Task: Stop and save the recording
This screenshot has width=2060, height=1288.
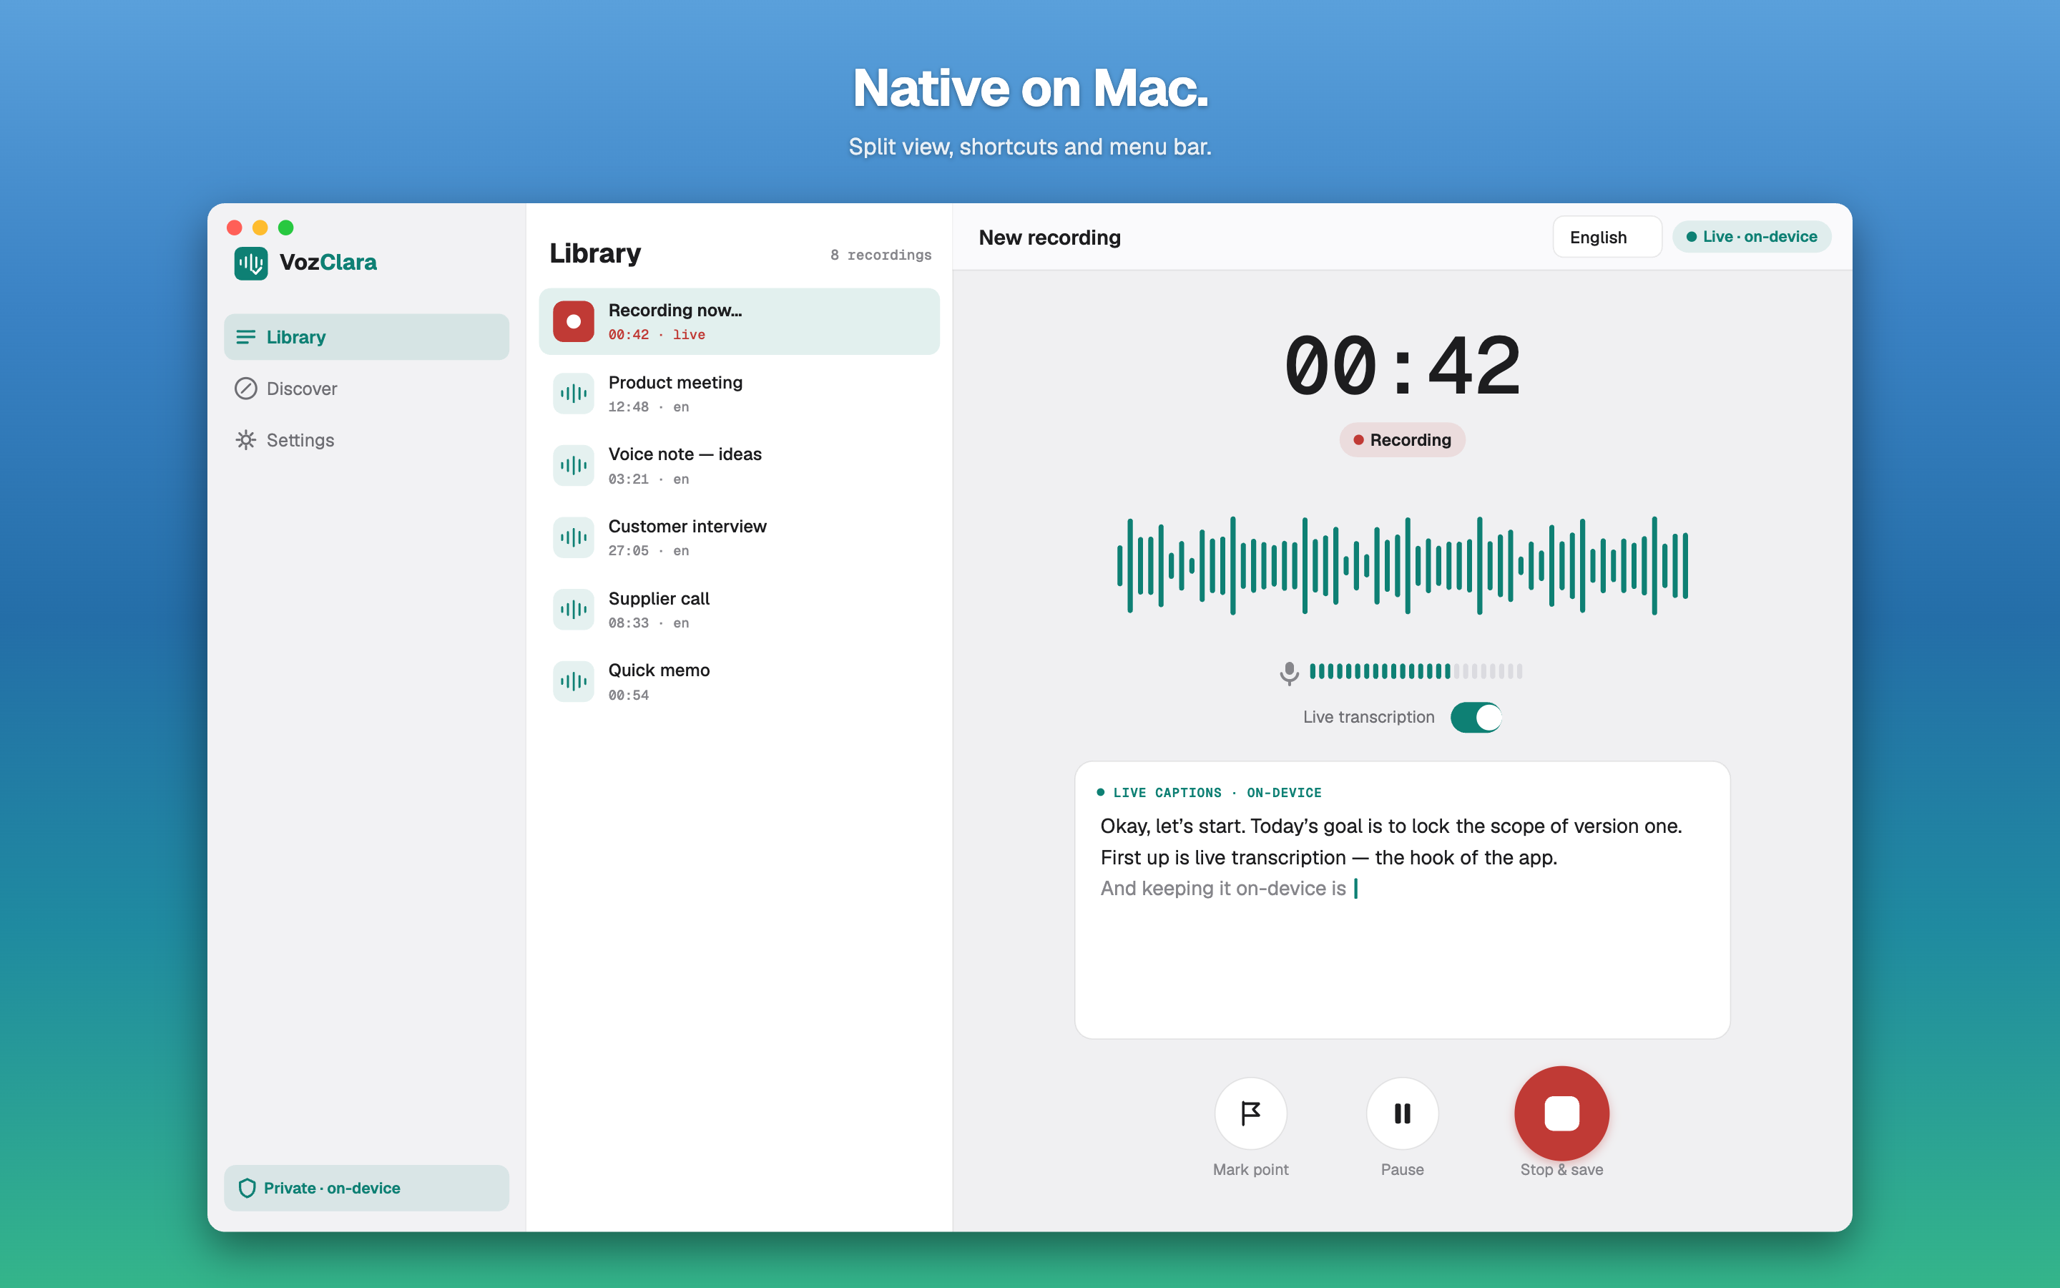Action: (x=1561, y=1113)
